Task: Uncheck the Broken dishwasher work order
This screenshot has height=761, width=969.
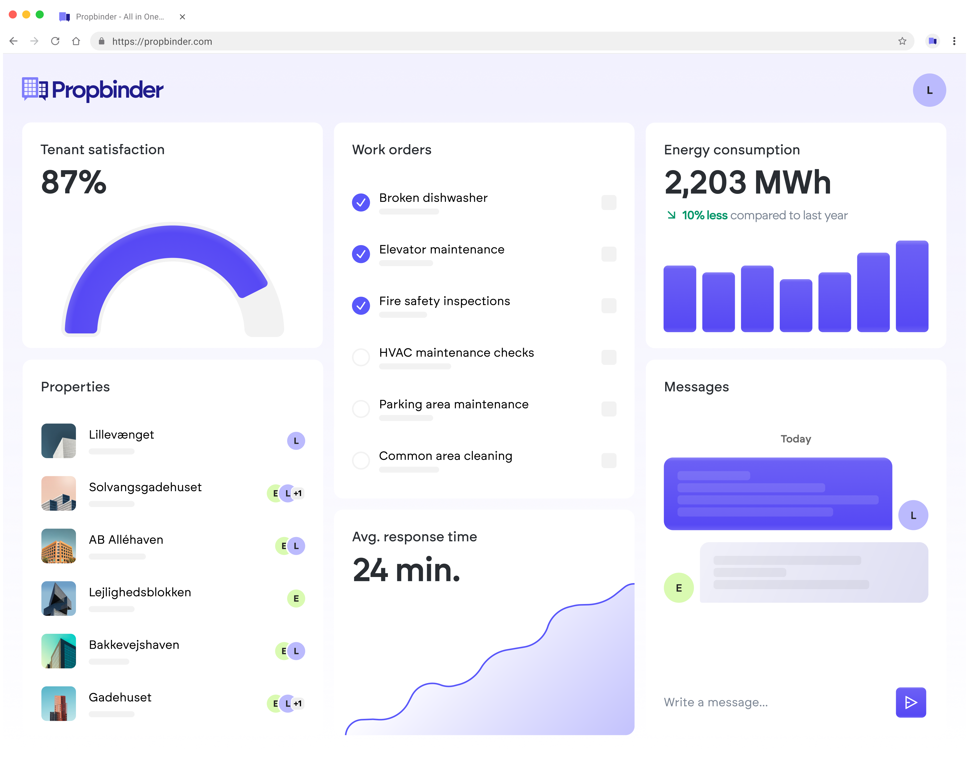Action: [x=361, y=202]
